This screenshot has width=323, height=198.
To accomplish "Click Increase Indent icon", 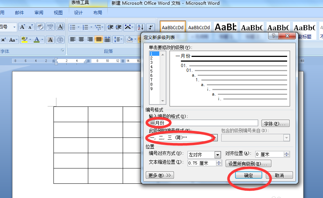I will (118, 27).
